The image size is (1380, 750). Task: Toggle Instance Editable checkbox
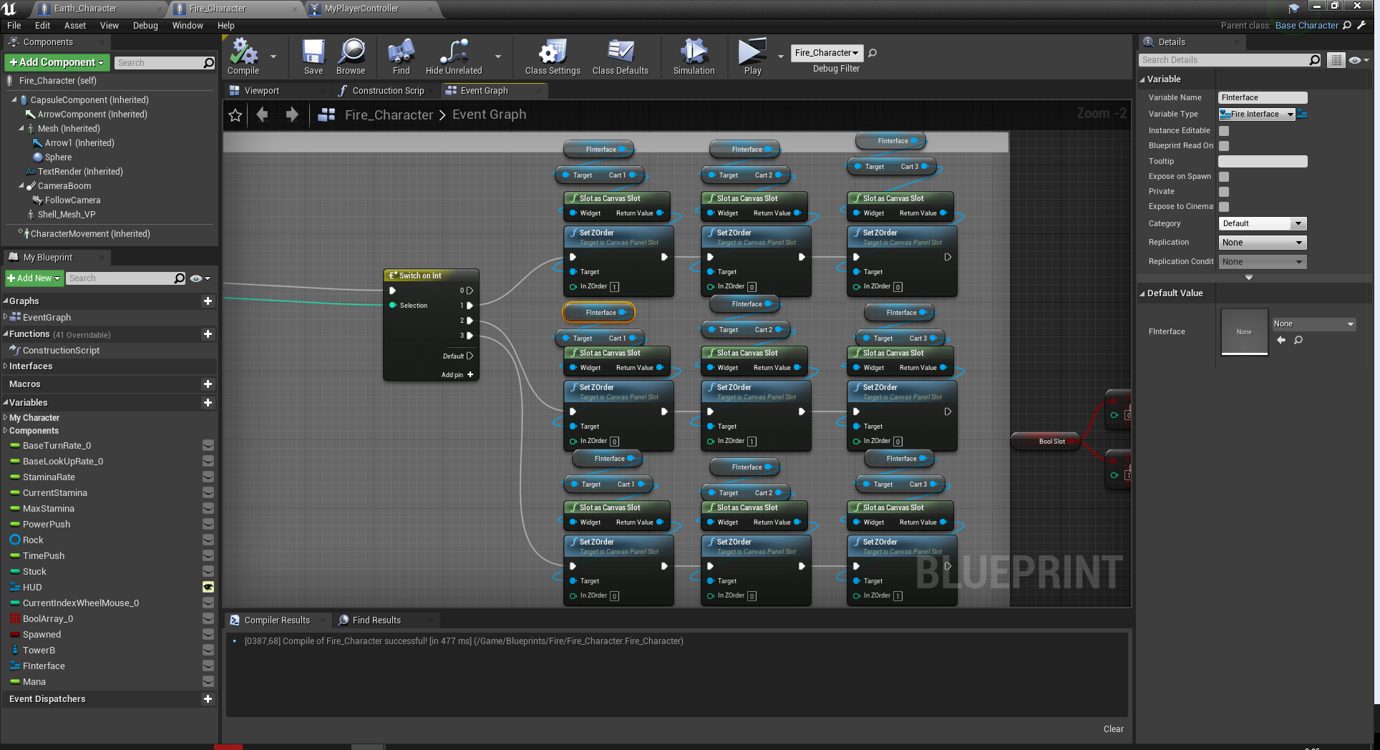click(x=1224, y=131)
